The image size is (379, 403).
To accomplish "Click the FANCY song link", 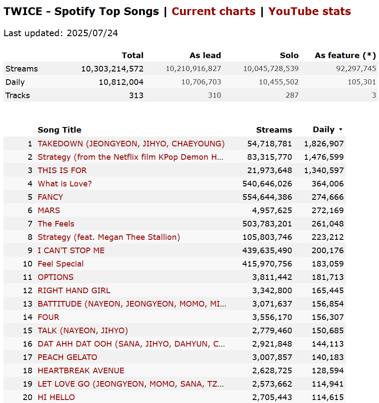I will 50,197.
